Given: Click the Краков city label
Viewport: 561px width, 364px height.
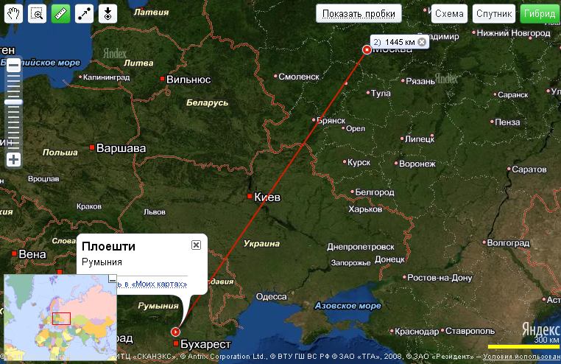Looking at the screenshot, I should 89,206.
